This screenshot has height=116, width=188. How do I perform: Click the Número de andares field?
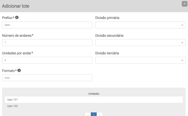tap(47, 43)
